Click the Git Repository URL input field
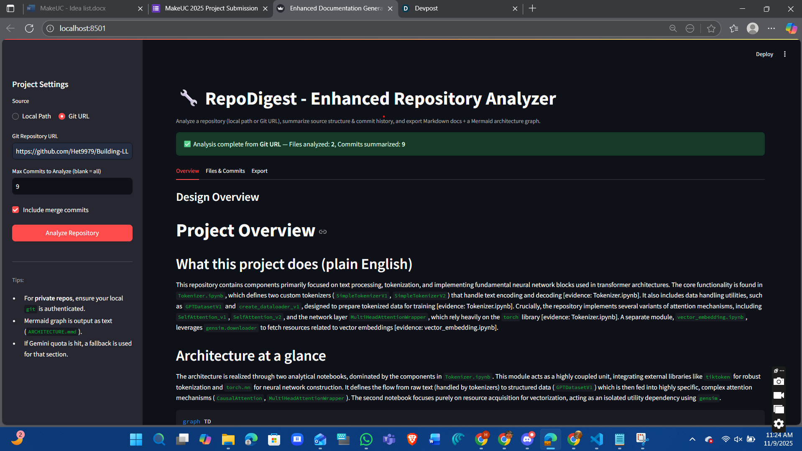This screenshot has height=451, width=802. [72, 151]
